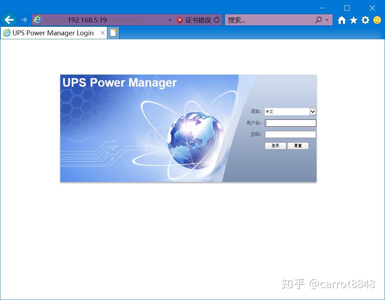Click the browser Forward navigation arrow
Screen dimensions: 385x300
point(24,20)
